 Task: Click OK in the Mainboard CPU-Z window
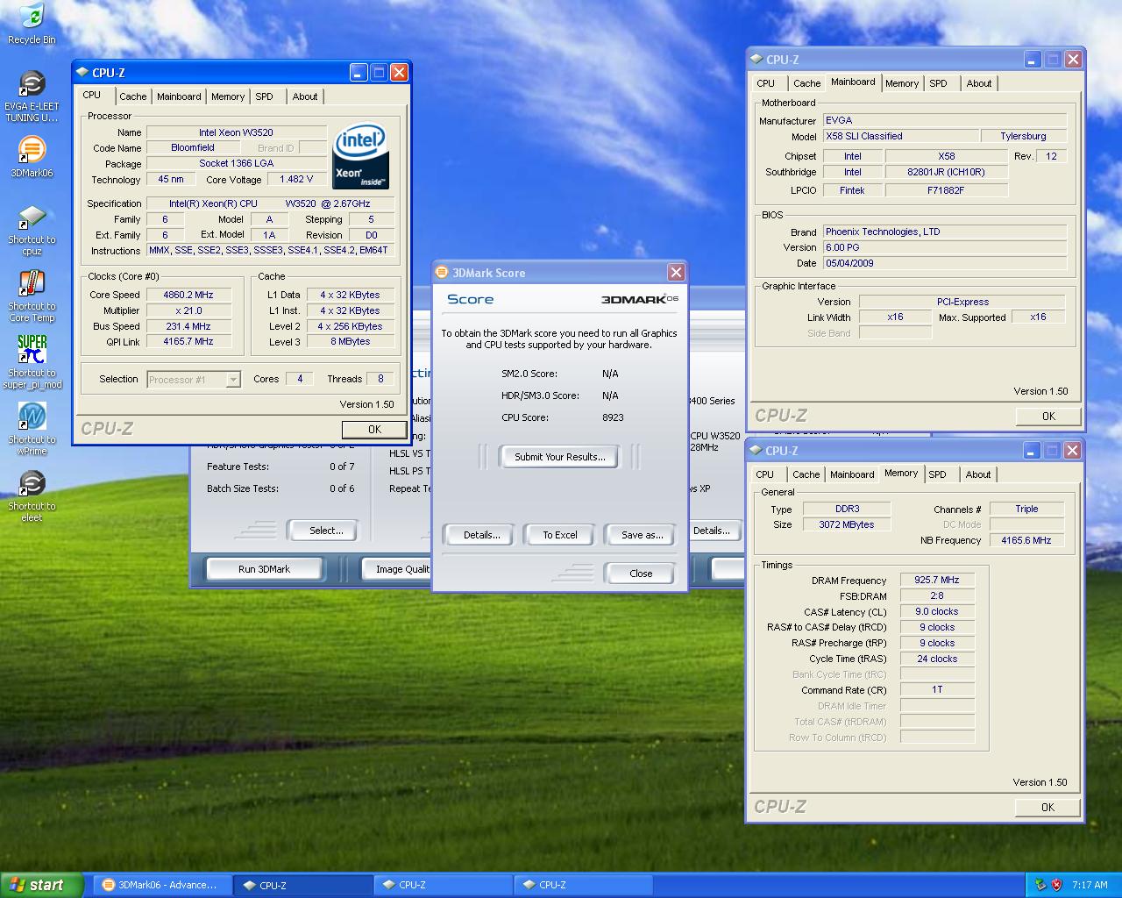pyautogui.click(x=1048, y=416)
